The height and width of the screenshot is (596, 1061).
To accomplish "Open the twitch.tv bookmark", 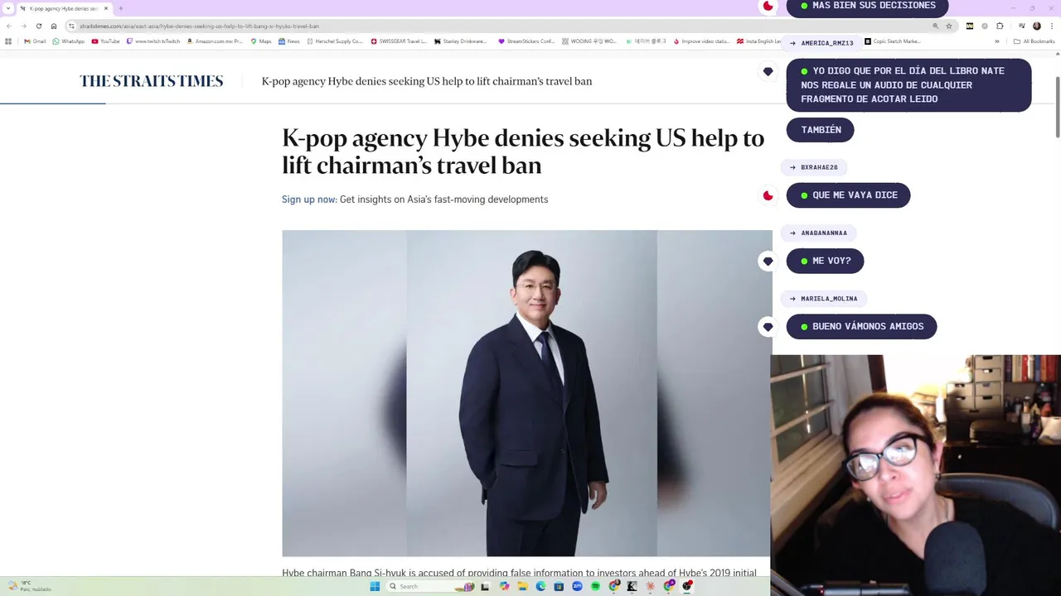I will (153, 41).
